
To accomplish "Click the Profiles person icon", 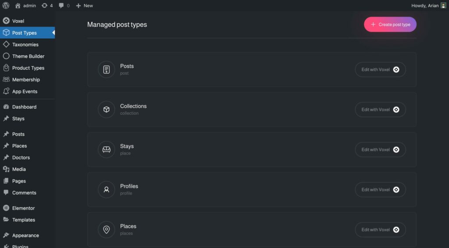I will [x=106, y=190].
